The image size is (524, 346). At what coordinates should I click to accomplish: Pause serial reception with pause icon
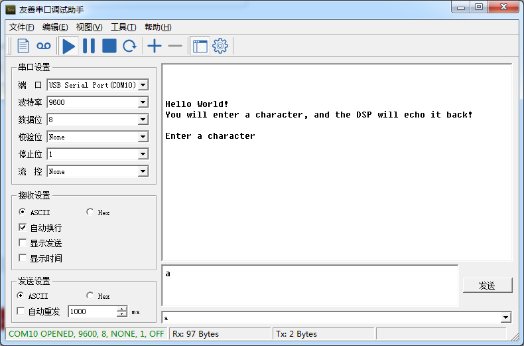[89, 46]
